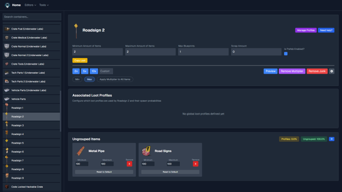Toggle Apply Multiplier to All Items
The width and height of the screenshot is (342, 192).
(115, 79)
